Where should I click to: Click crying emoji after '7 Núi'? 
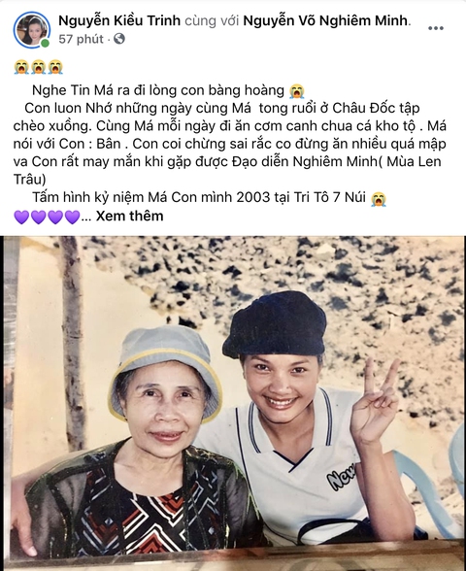pyautogui.click(x=379, y=198)
